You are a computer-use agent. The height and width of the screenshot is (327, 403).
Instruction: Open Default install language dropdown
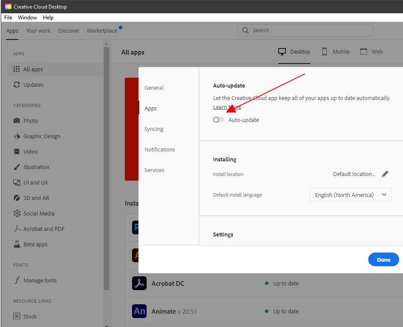tap(351, 195)
